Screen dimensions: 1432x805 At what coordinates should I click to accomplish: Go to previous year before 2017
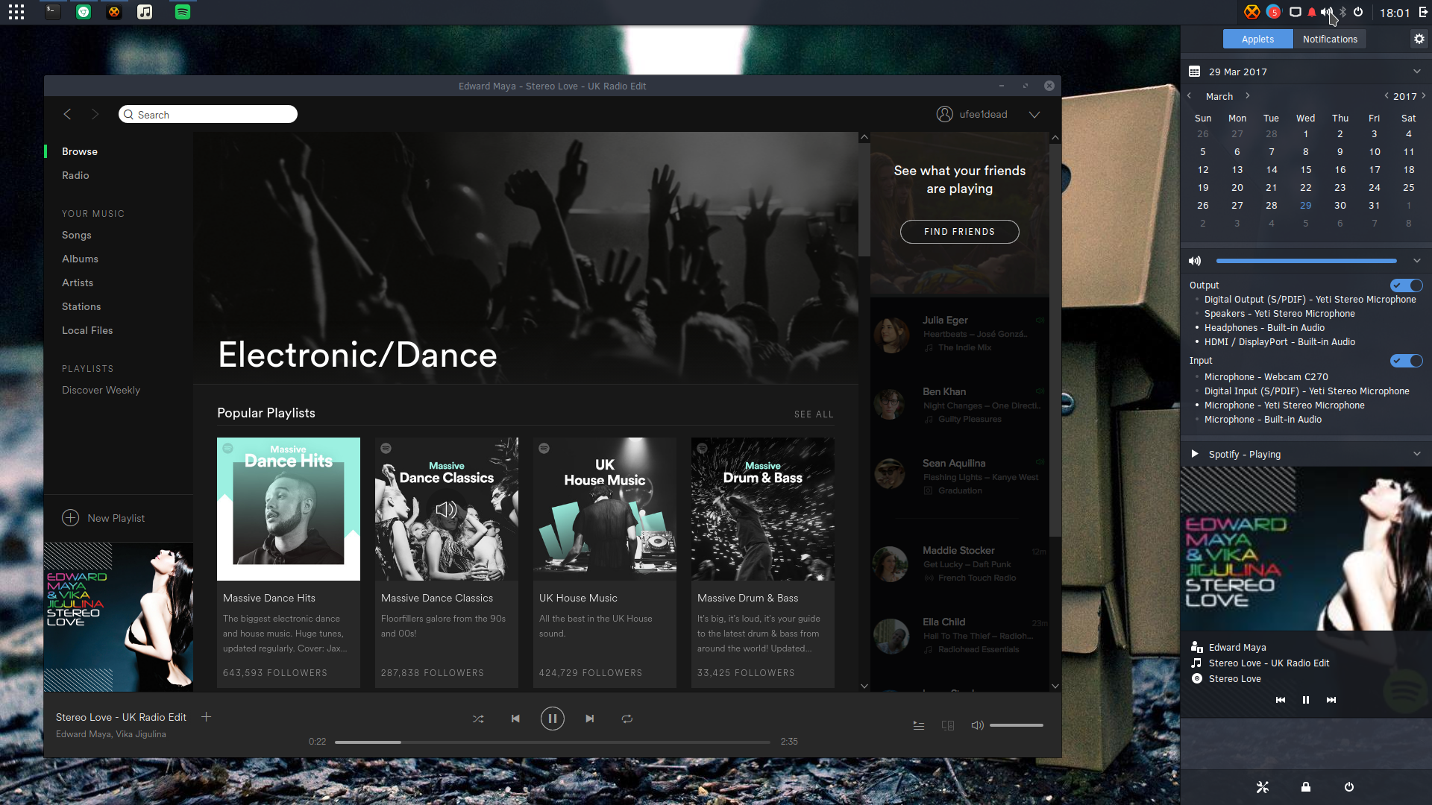coord(1387,96)
